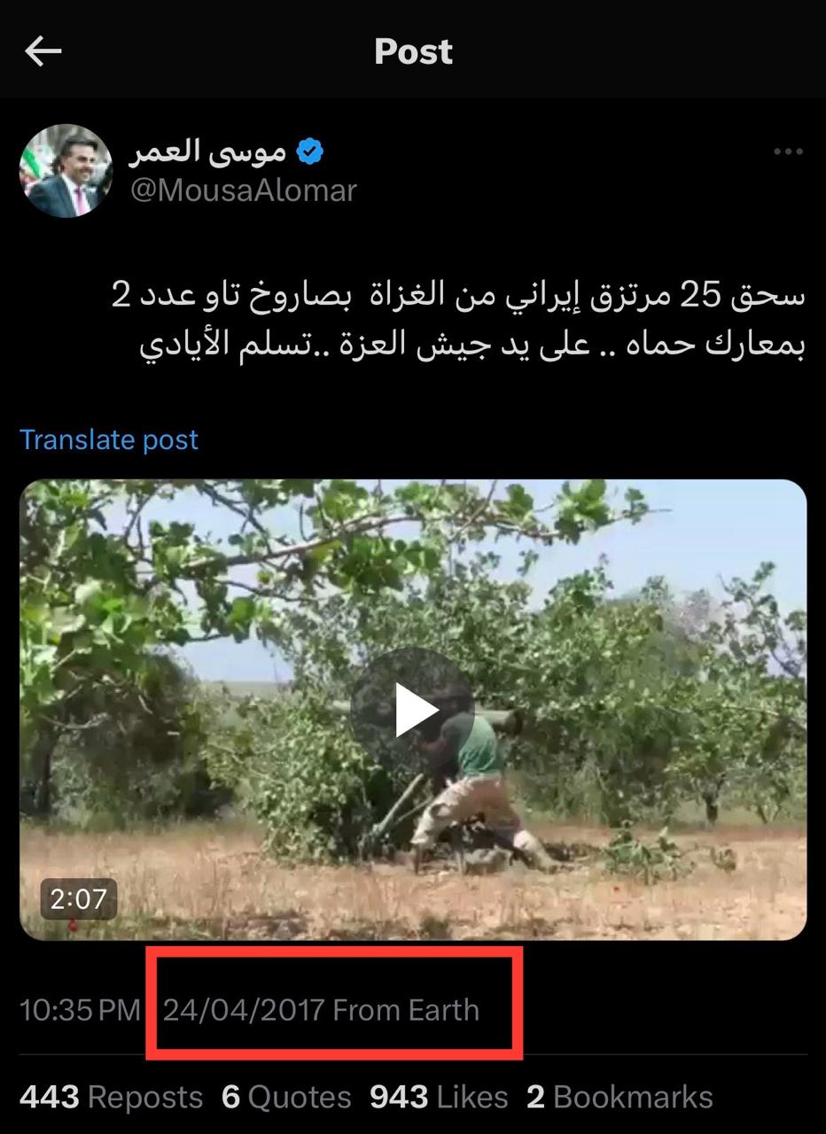View the 6 Quotes list

tap(286, 1097)
